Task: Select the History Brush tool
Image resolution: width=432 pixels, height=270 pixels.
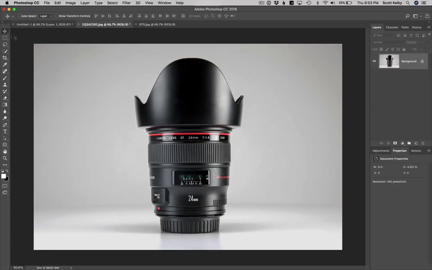Action: click(5, 91)
